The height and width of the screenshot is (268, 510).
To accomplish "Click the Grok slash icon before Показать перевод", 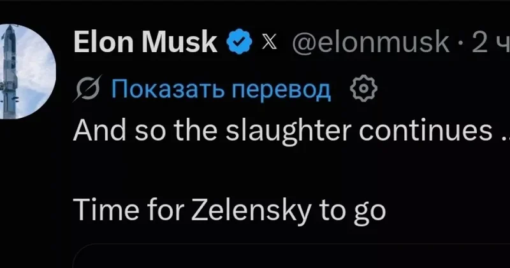I will [88, 88].
